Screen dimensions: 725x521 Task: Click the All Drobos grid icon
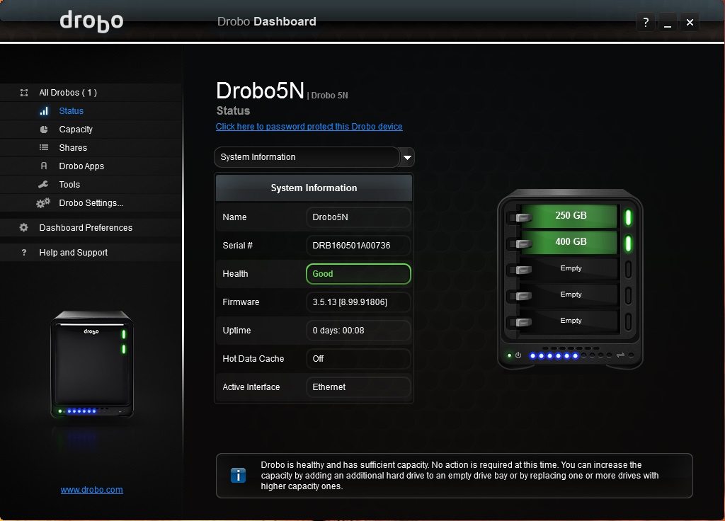coord(24,93)
